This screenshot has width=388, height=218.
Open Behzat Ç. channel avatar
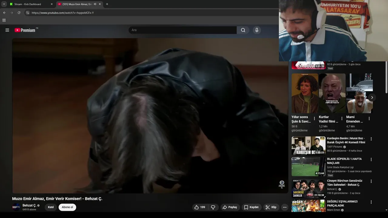[16, 207]
